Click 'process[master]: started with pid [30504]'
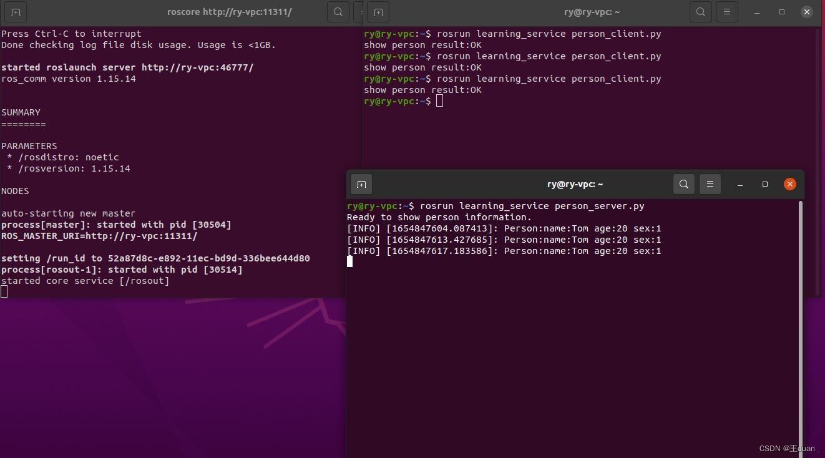The image size is (825, 458). pyautogui.click(x=116, y=225)
